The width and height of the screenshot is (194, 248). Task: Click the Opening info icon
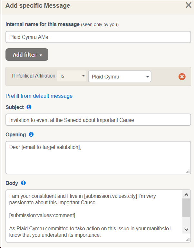pyautogui.click(x=31, y=134)
